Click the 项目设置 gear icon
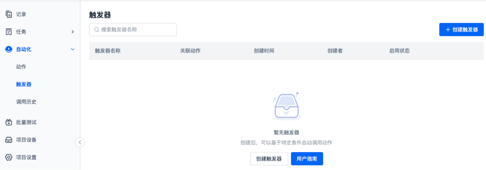This screenshot has height=170, width=486. (x=9, y=157)
